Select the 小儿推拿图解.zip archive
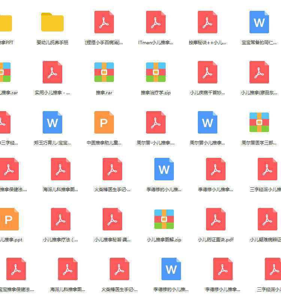This screenshot has height=300, width=281. [164, 219]
